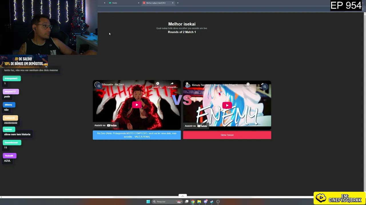366x205 pixels.
Task: Click Watch Later clock on Re:Zero video
Action: [x=158, y=84]
